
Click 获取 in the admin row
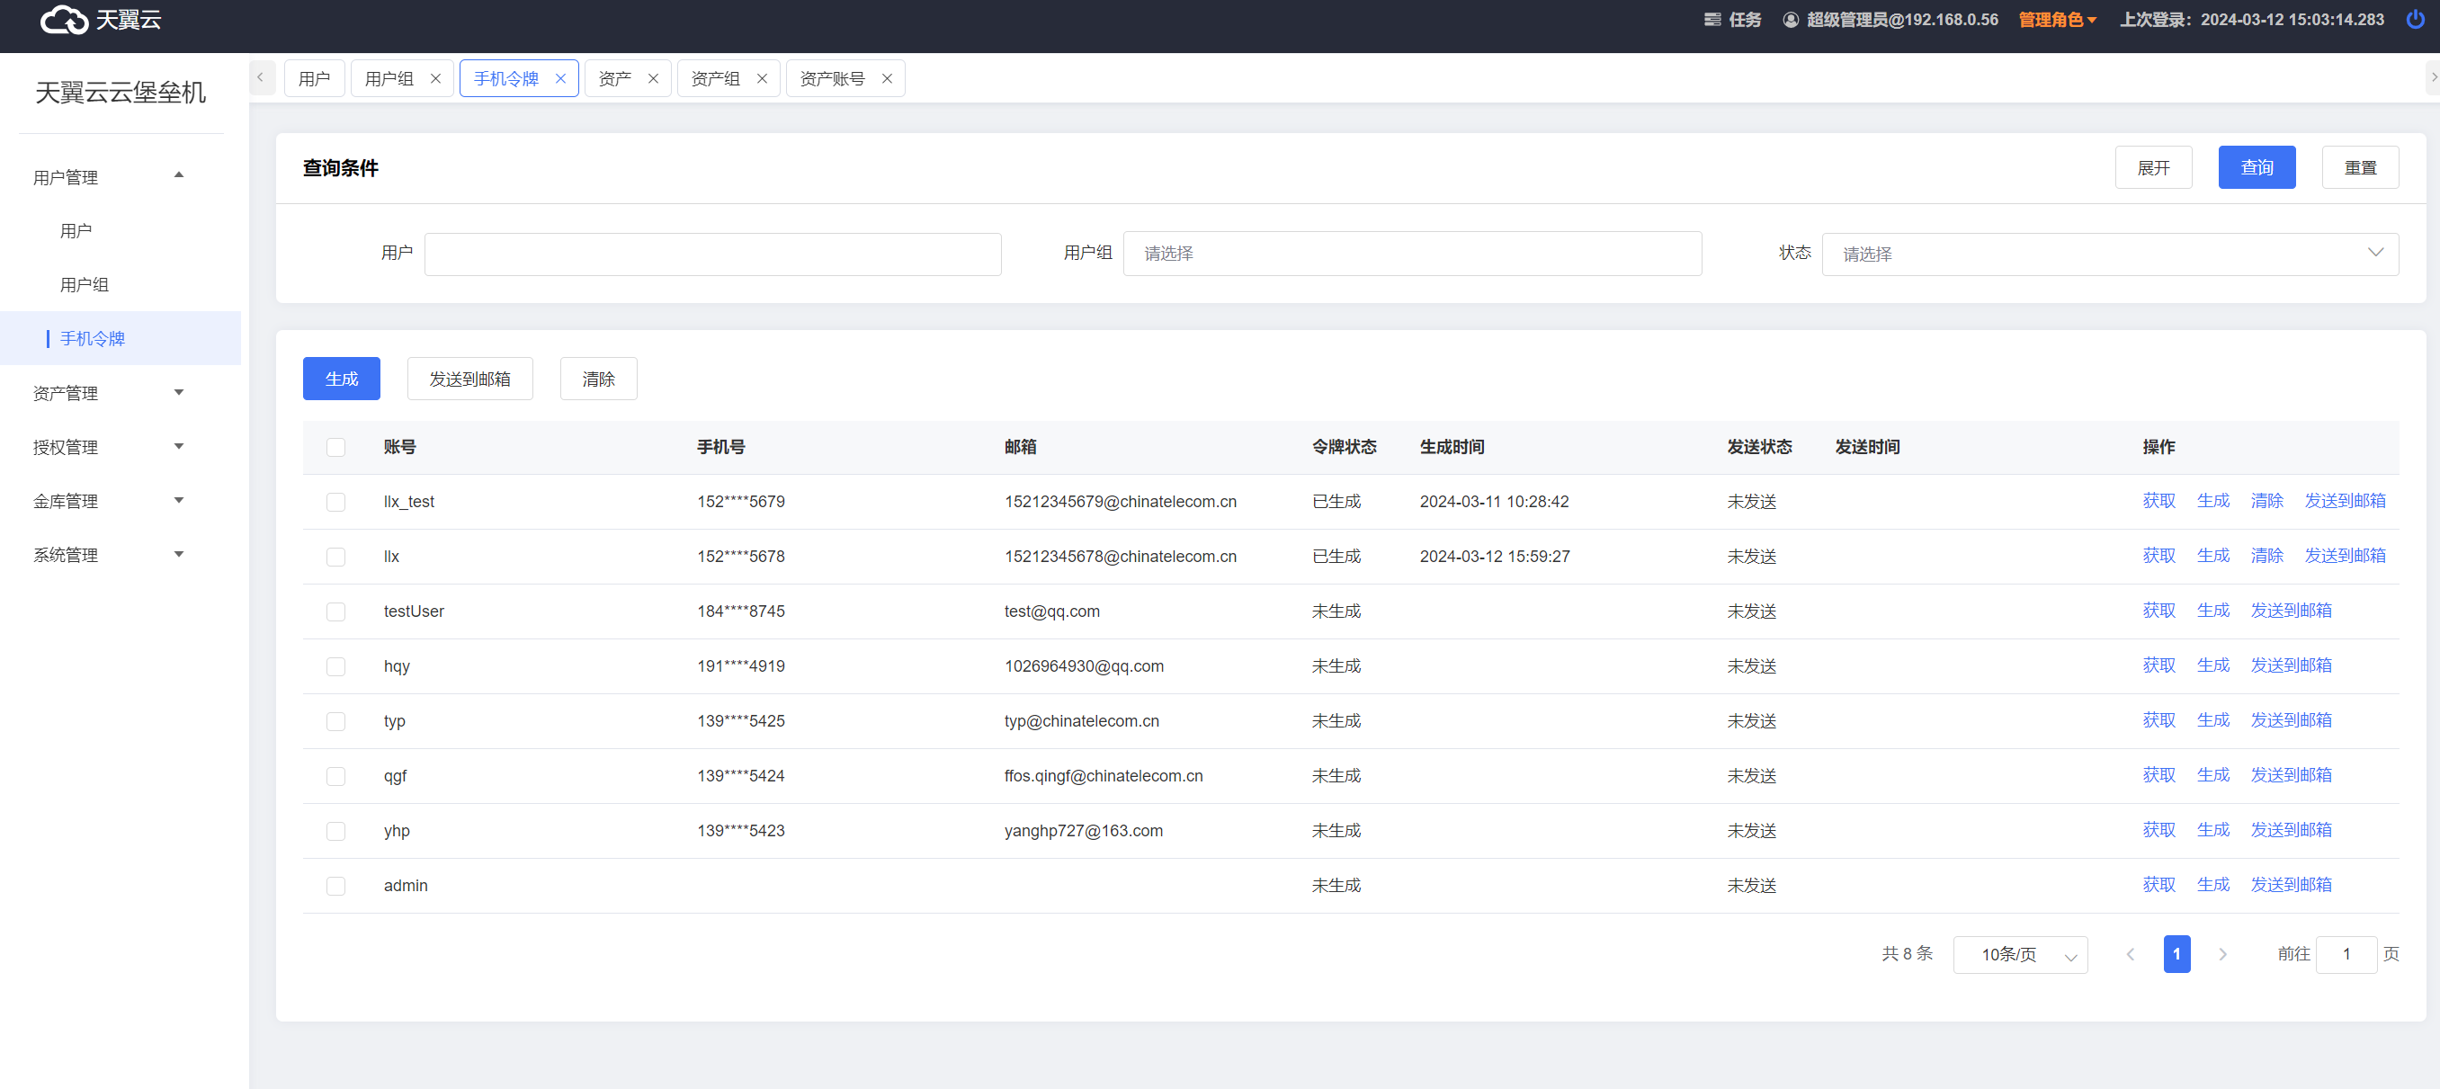(2158, 886)
